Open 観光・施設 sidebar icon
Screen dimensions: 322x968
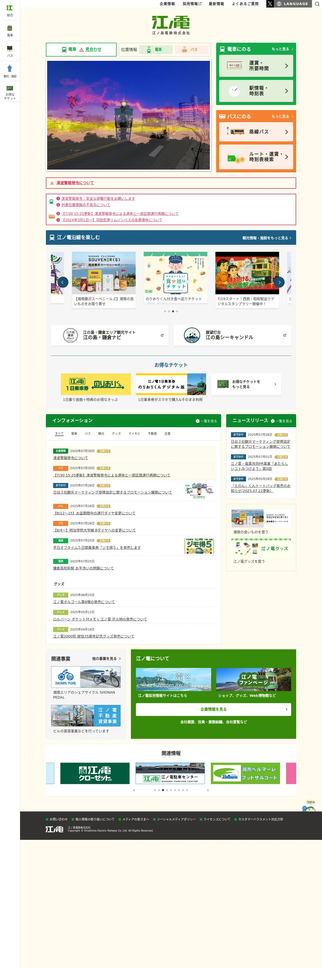point(10,71)
